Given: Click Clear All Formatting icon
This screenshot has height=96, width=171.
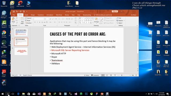Looking at the screenshot, I should click(56, 19).
